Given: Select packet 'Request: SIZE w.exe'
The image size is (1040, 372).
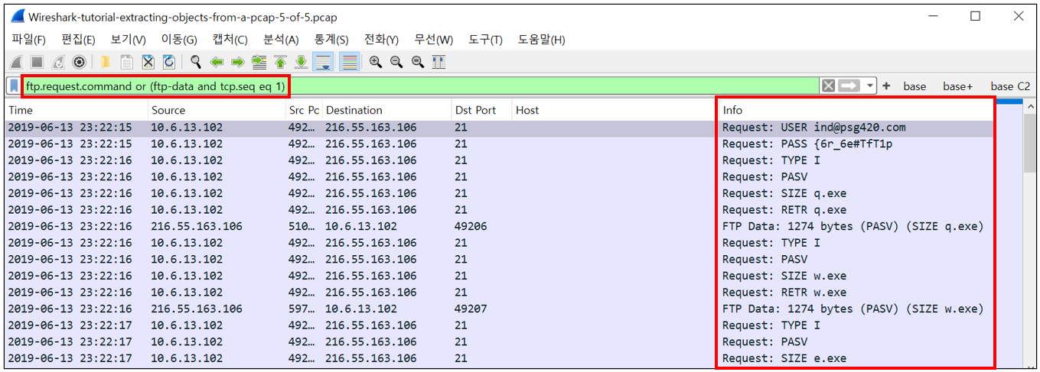Looking at the screenshot, I should click(x=513, y=276).
